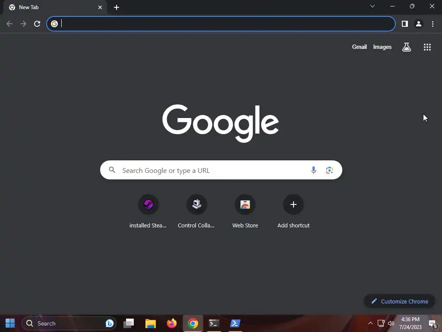Open Images link
This screenshot has height=332, width=442.
point(382,47)
